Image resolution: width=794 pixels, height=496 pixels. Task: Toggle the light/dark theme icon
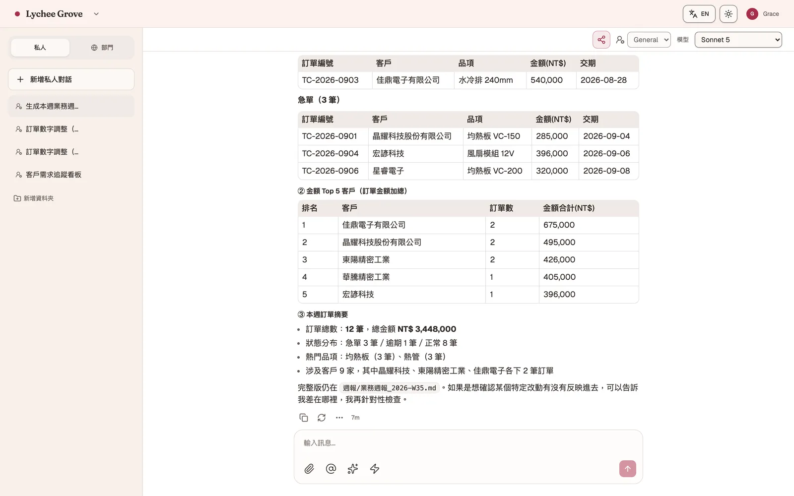click(728, 14)
